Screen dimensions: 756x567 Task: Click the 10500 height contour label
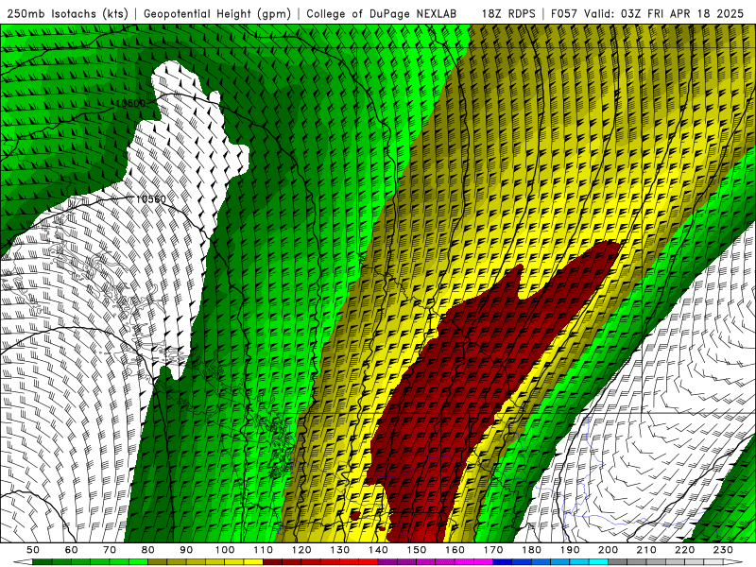130,104
